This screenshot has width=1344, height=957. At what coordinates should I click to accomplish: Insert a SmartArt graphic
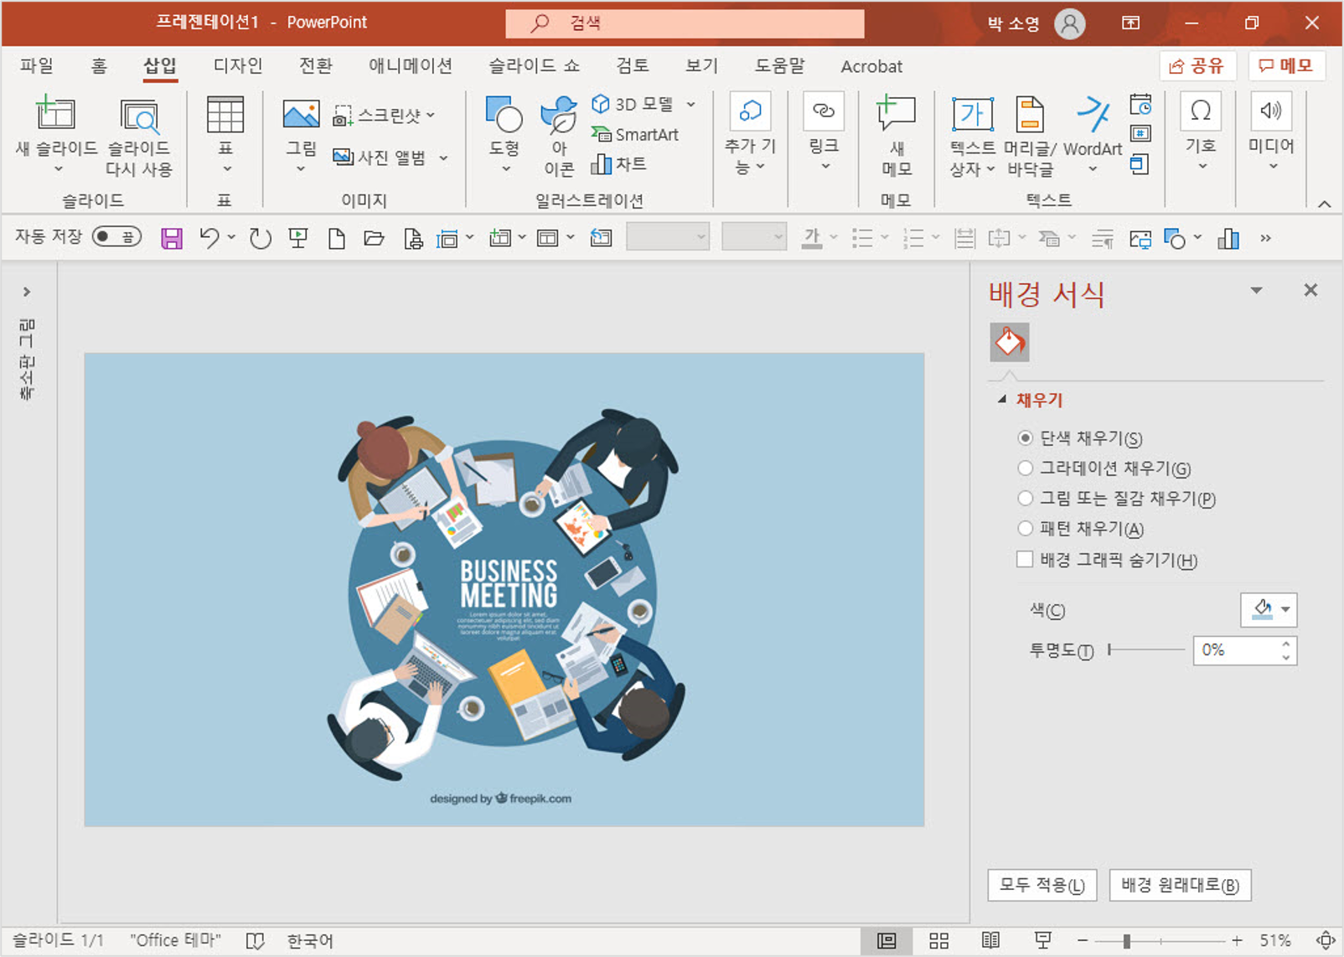[x=634, y=134]
